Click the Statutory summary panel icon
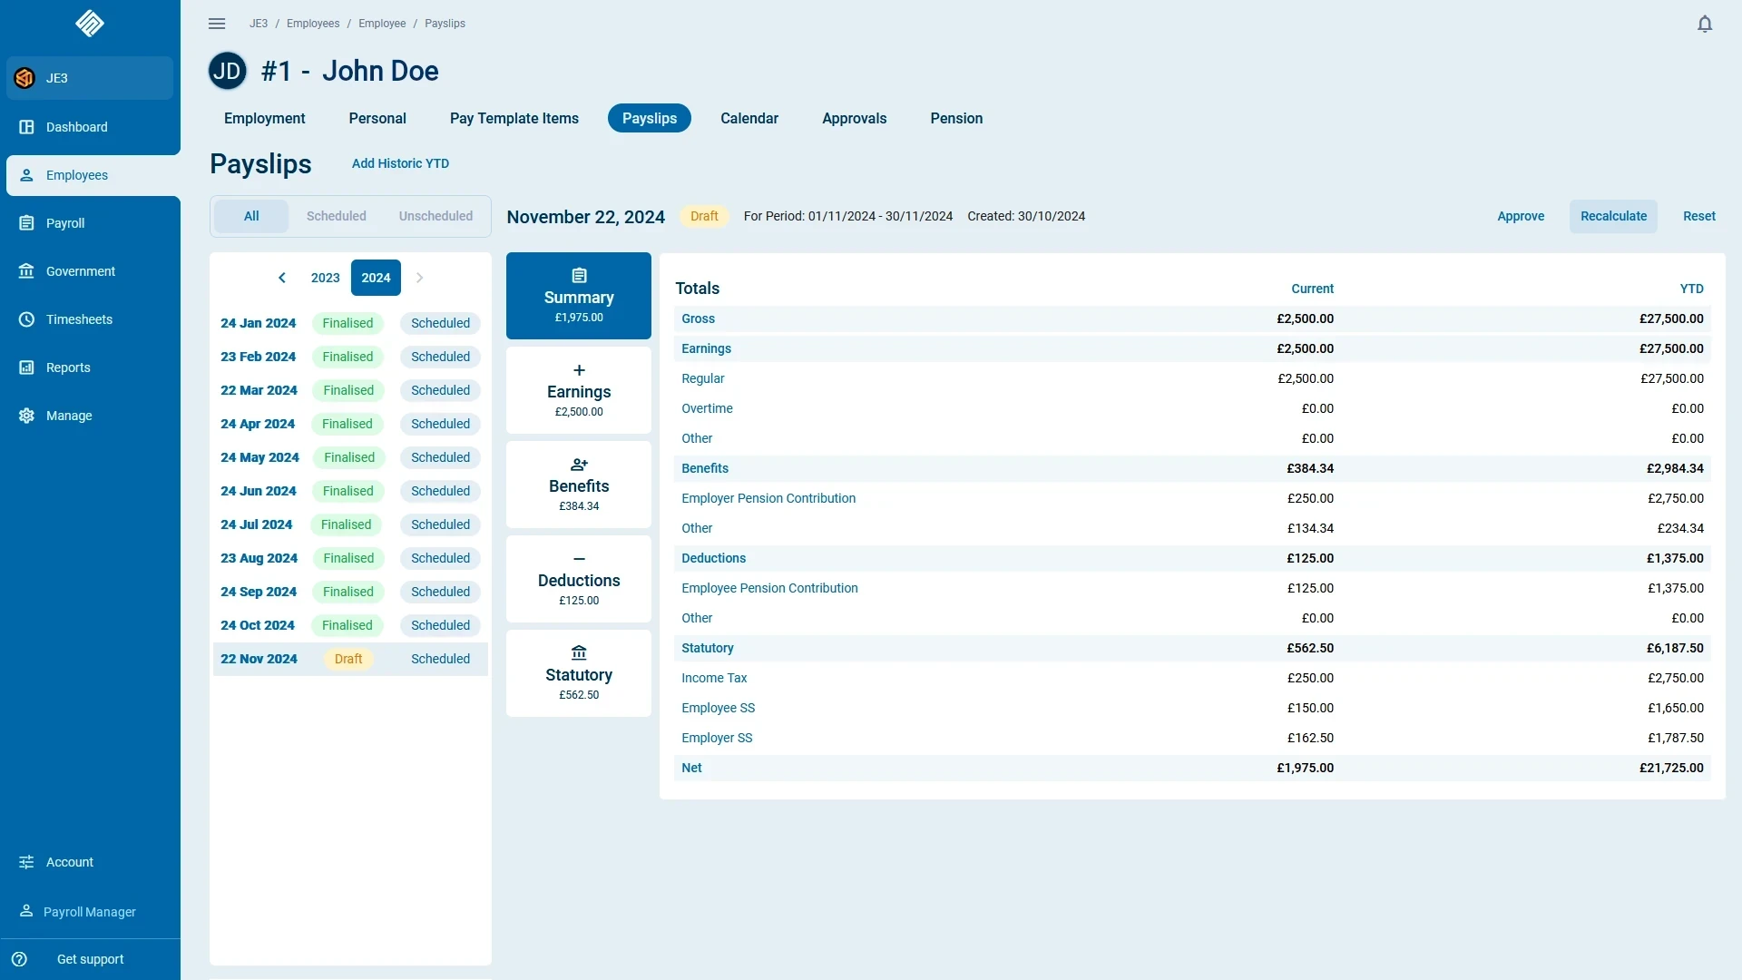1742x980 pixels. pos(578,652)
